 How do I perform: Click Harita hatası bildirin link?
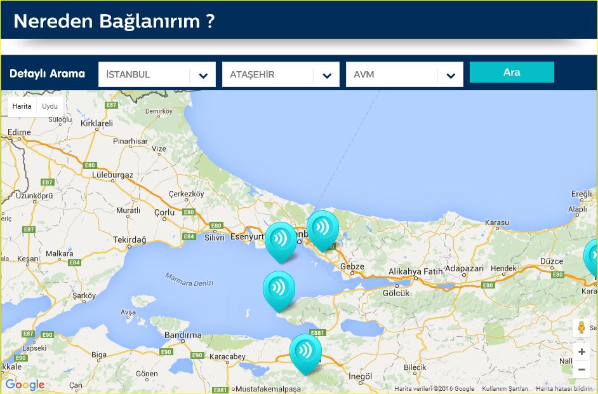[x=564, y=389]
